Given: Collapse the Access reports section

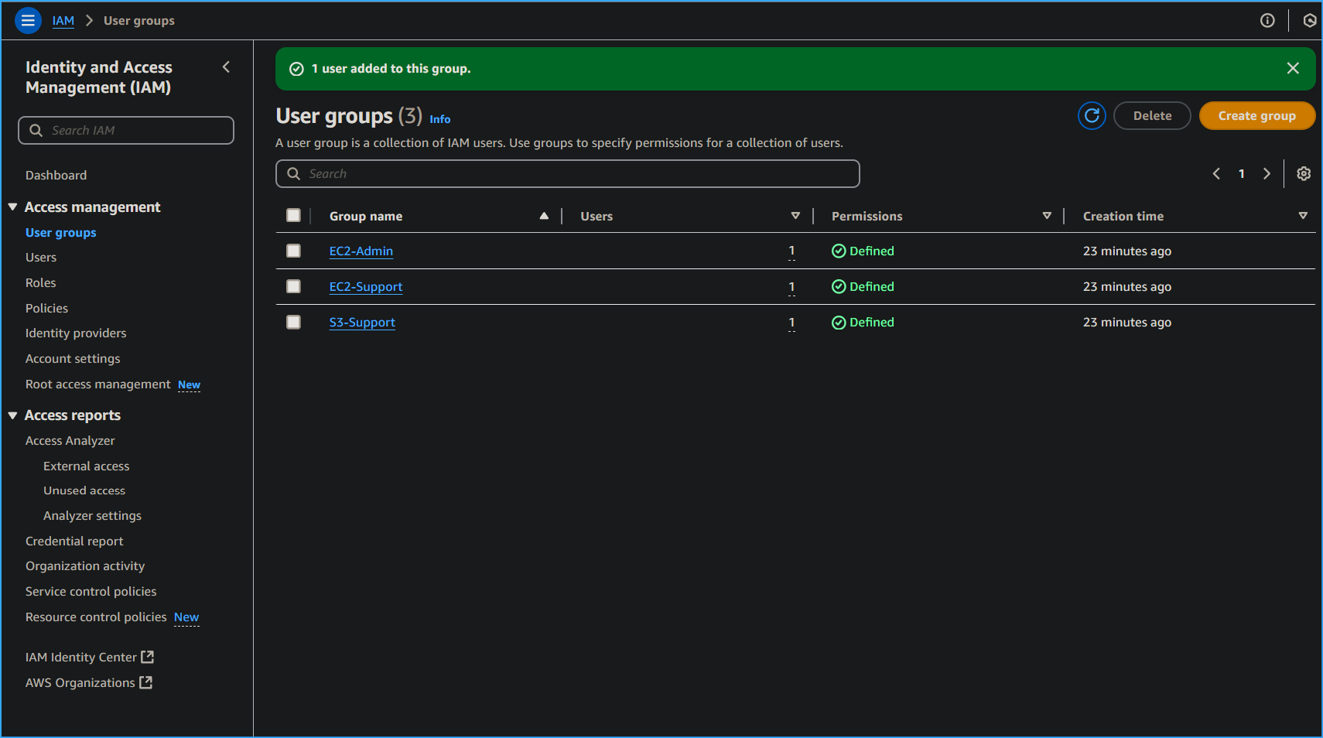Looking at the screenshot, I should (12, 415).
